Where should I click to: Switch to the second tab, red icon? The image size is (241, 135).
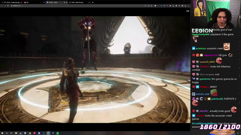pos(34,3)
